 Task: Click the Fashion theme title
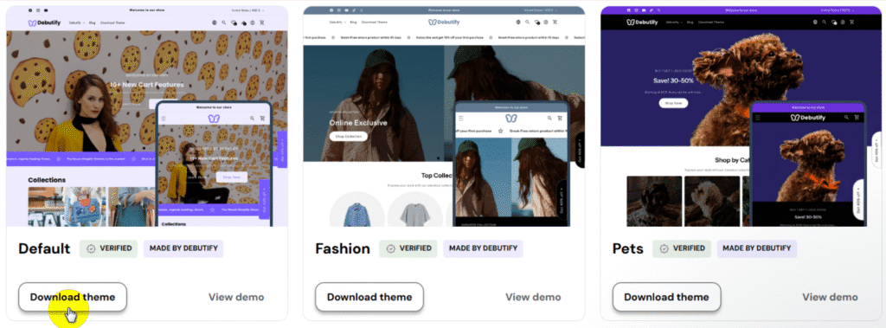click(x=343, y=249)
